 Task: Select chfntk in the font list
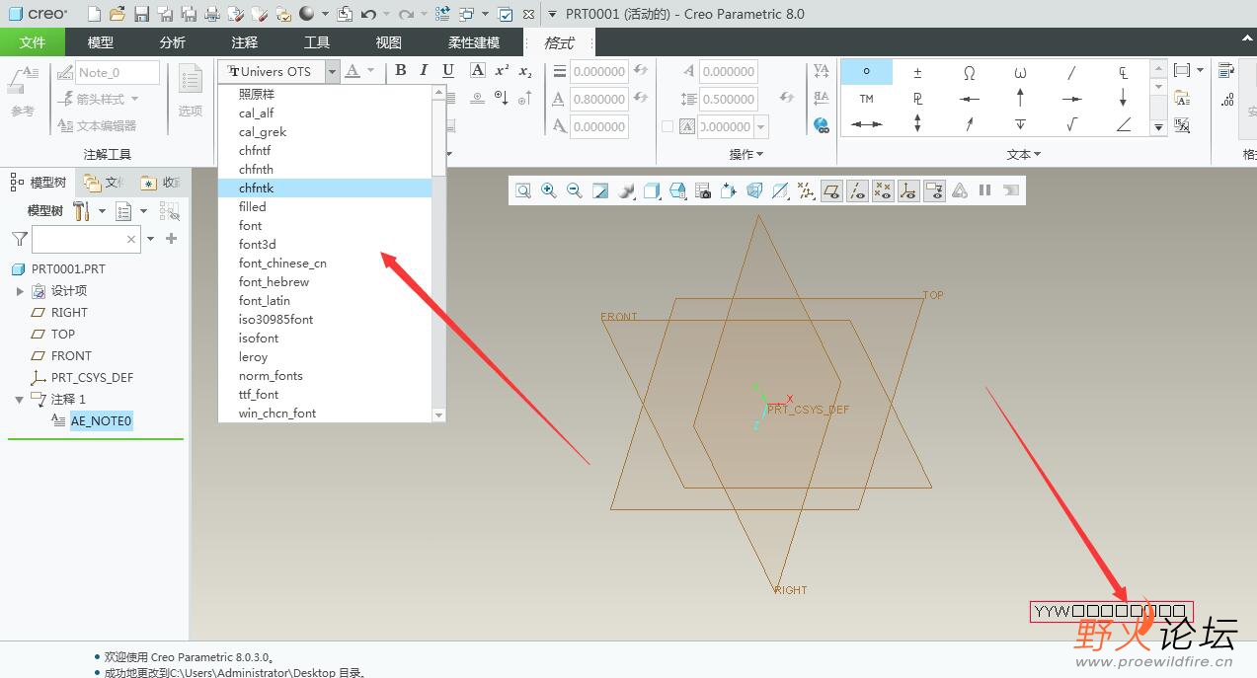[x=325, y=188]
